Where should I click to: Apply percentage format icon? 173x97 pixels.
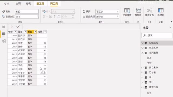(x=50, y=17)
